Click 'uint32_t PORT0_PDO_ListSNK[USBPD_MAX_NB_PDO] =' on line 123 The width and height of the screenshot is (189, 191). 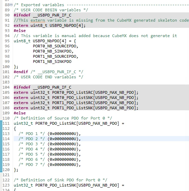point(69,185)
